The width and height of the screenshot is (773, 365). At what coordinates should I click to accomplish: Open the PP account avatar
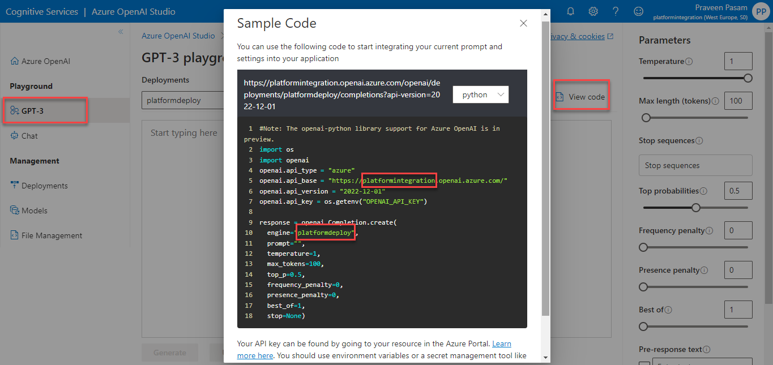[761, 11]
